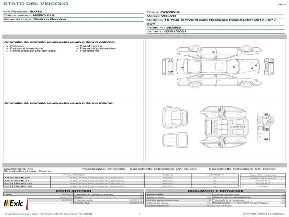
Task: Select 'ANTERIORE DX' tyre row label
Action: 17,178
